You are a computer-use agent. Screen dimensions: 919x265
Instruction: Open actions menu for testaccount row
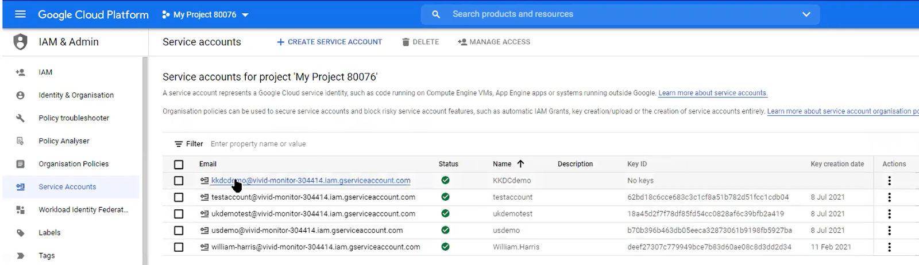coord(889,197)
